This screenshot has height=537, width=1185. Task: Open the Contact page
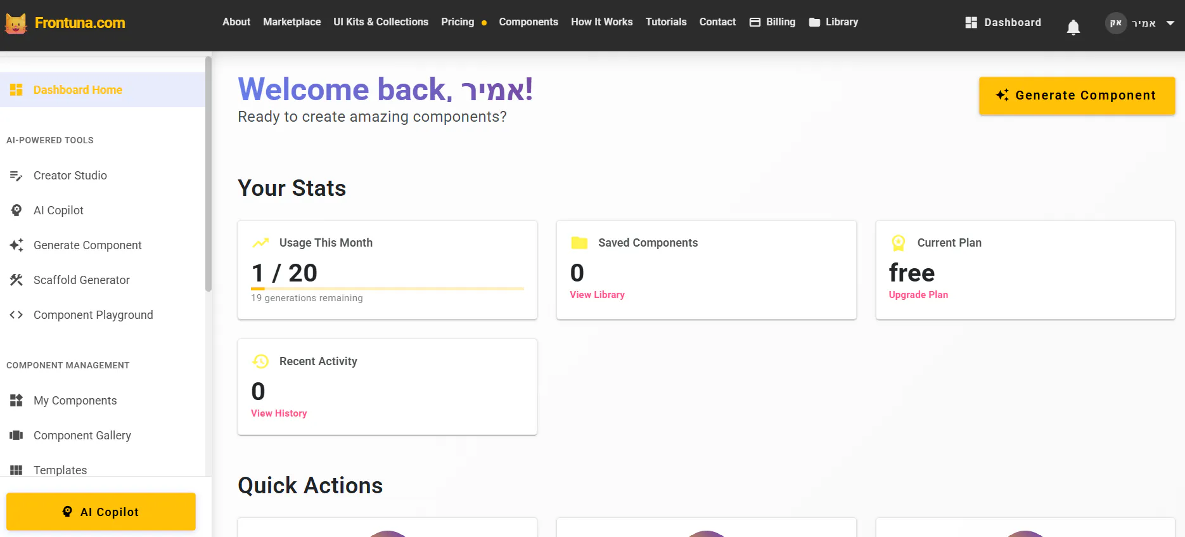[717, 22]
